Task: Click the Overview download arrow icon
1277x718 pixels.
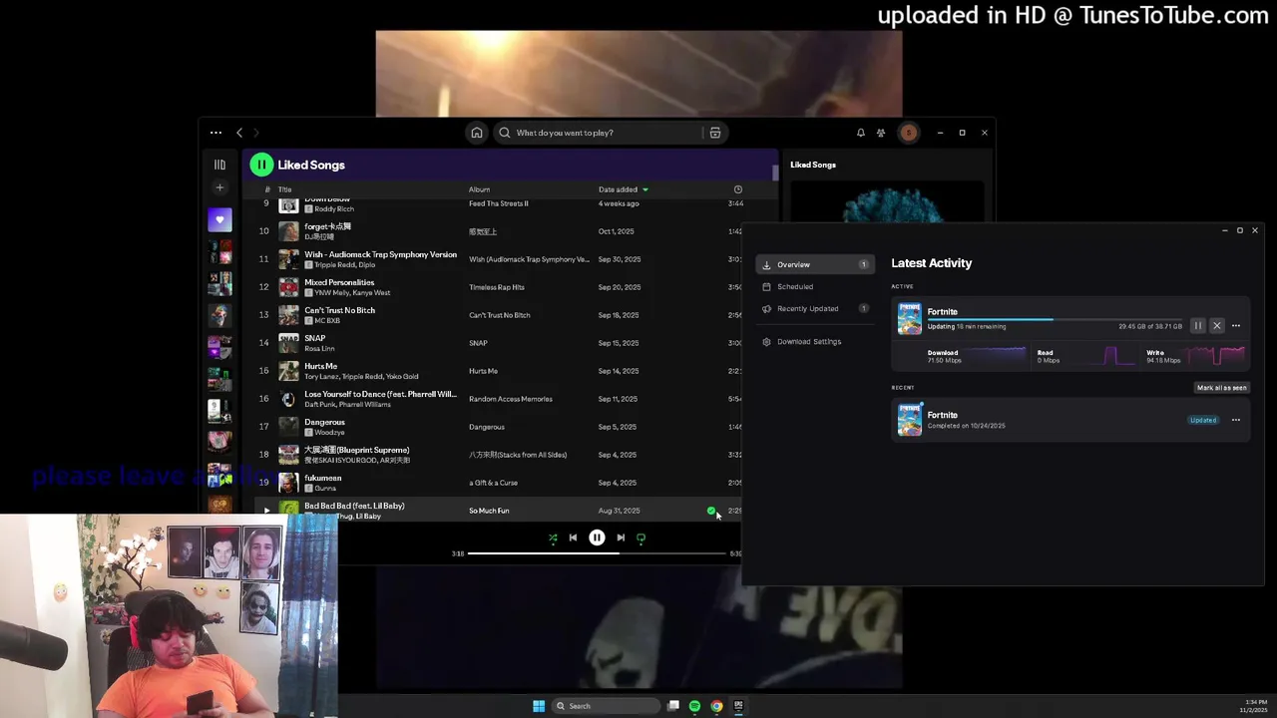Action: (x=766, y=264)
